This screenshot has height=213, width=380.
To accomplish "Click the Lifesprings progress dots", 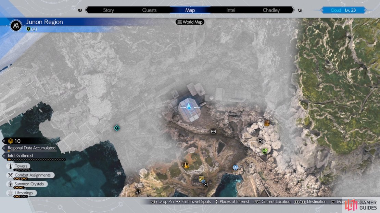I will 21,197.
